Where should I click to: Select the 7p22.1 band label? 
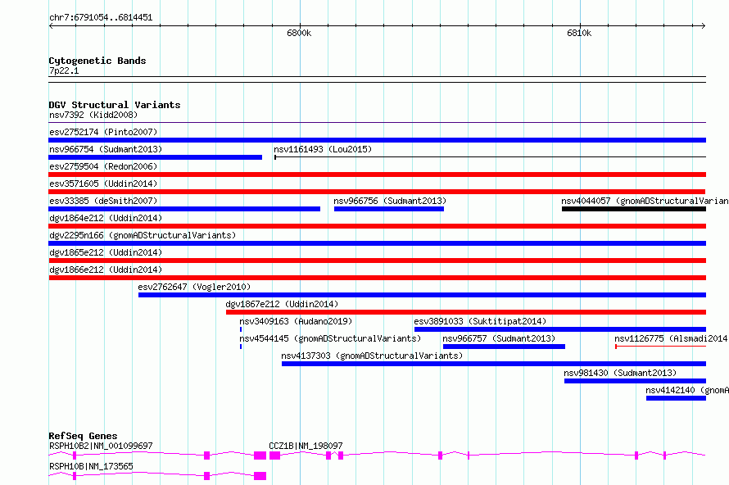pos(64,70)
